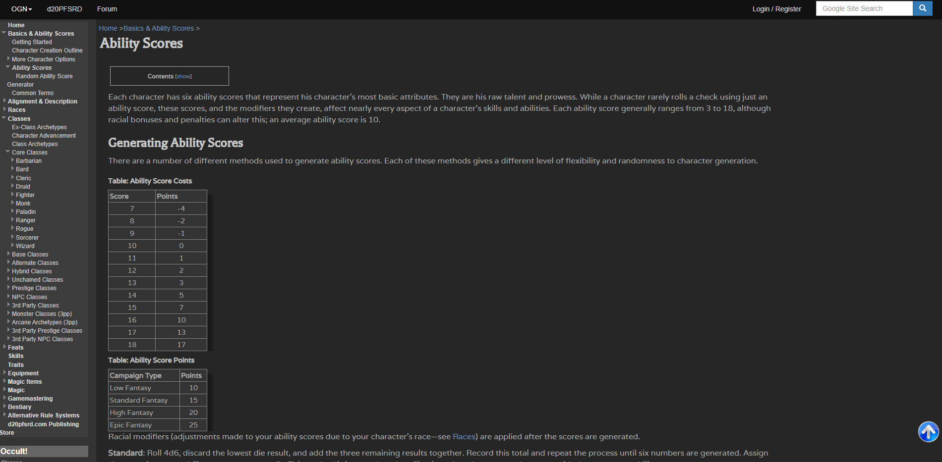
Task: Expand the Wizard class arrow
Action: (x=12, y=246)
